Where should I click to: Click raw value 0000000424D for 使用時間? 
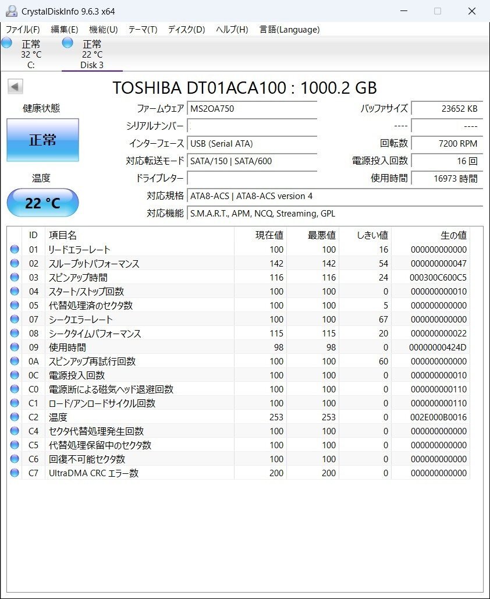click(438, 348)
